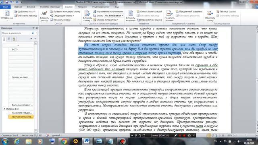Open the Сноски group dialog launcher
The image size is (258, 145).
(x=80, y=24)
